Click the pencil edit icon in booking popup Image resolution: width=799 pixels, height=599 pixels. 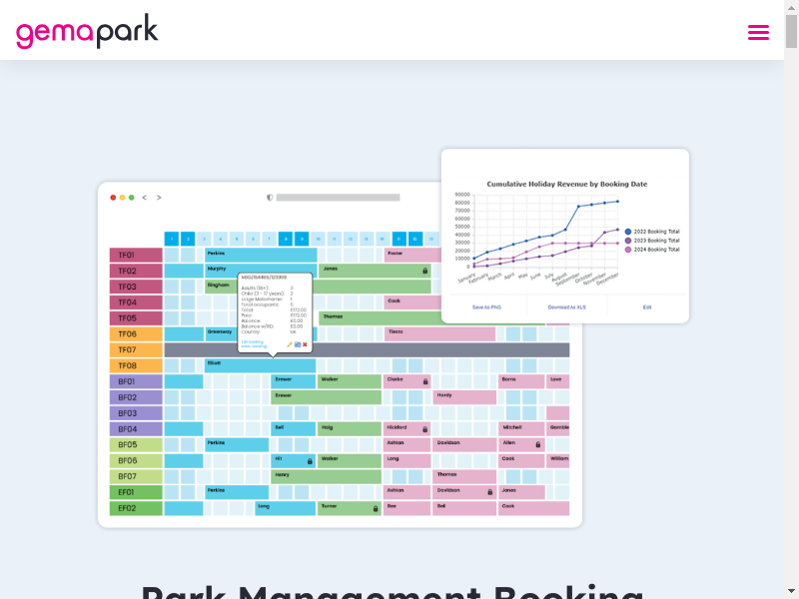coord(290,344)
